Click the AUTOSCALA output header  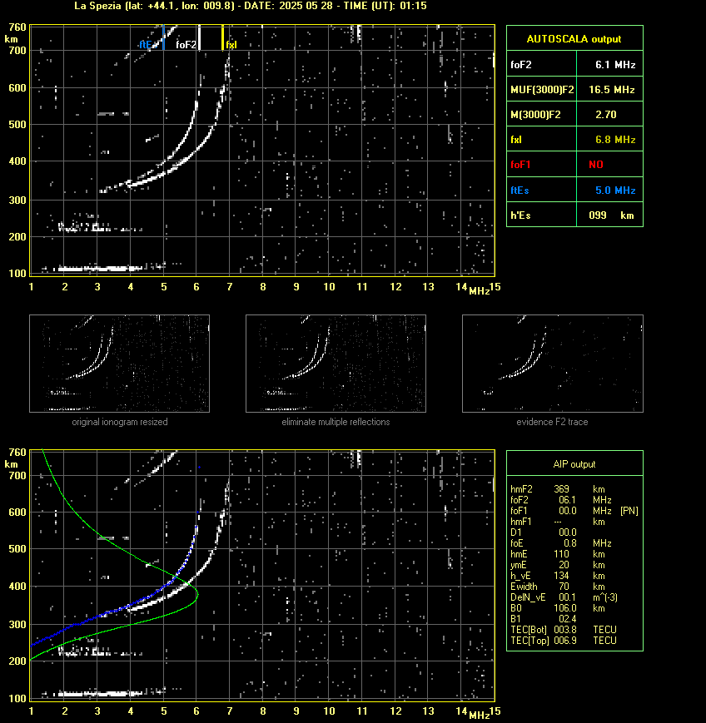point(574,39)
